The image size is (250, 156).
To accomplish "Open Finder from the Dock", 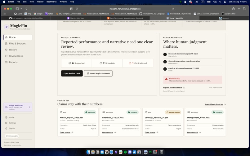I will point(88,152).
